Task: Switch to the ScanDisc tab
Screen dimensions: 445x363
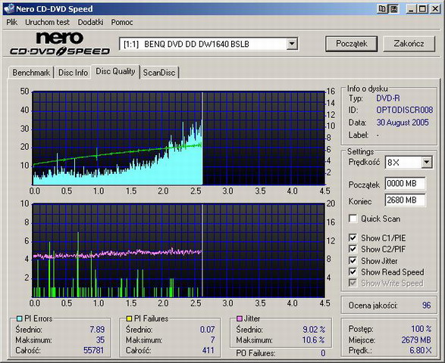Action: click(159, 73)
